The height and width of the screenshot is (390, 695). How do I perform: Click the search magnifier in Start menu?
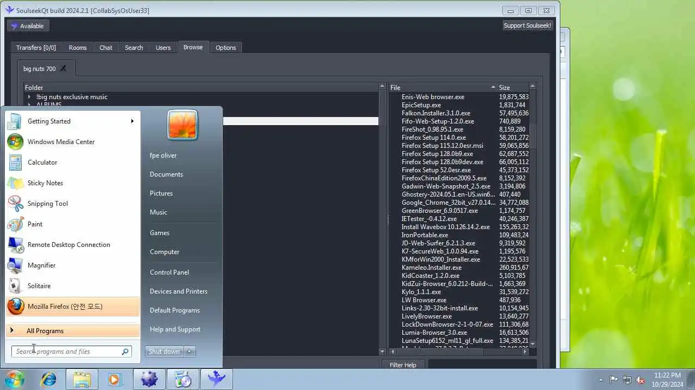click(125, 352)
